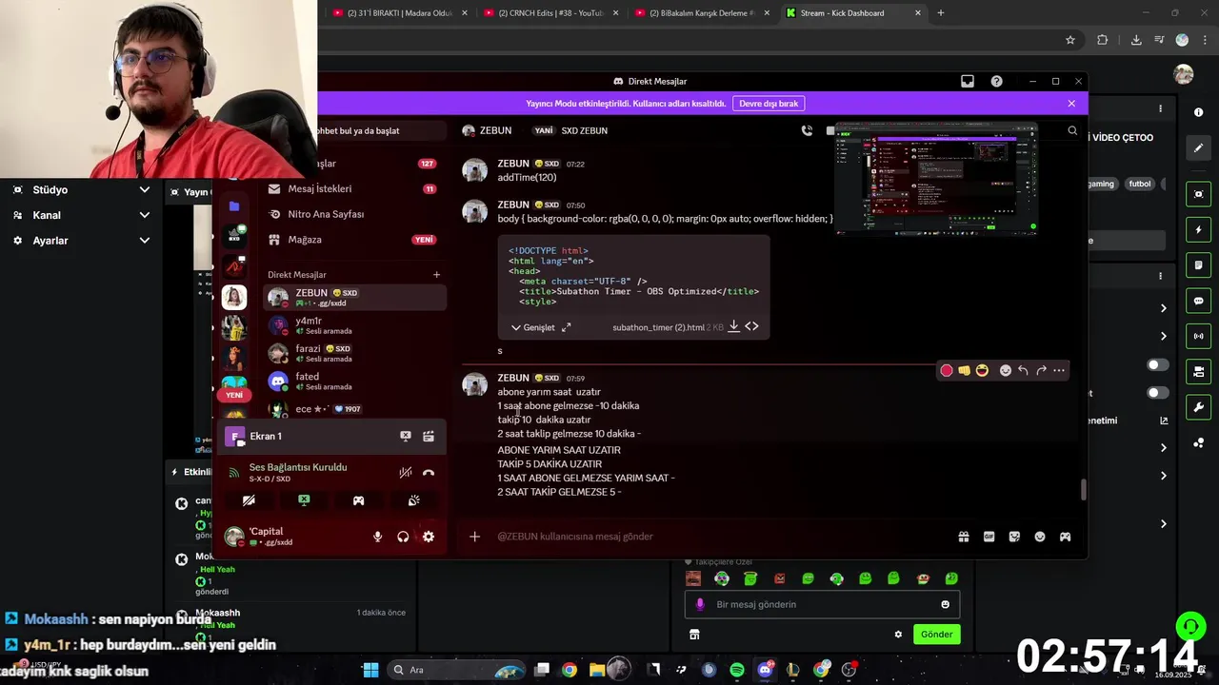Image resolution: width=1219 pixels, height=685 pixels.
Task: Open the y4m1r direct message
Action: (354, 325)
